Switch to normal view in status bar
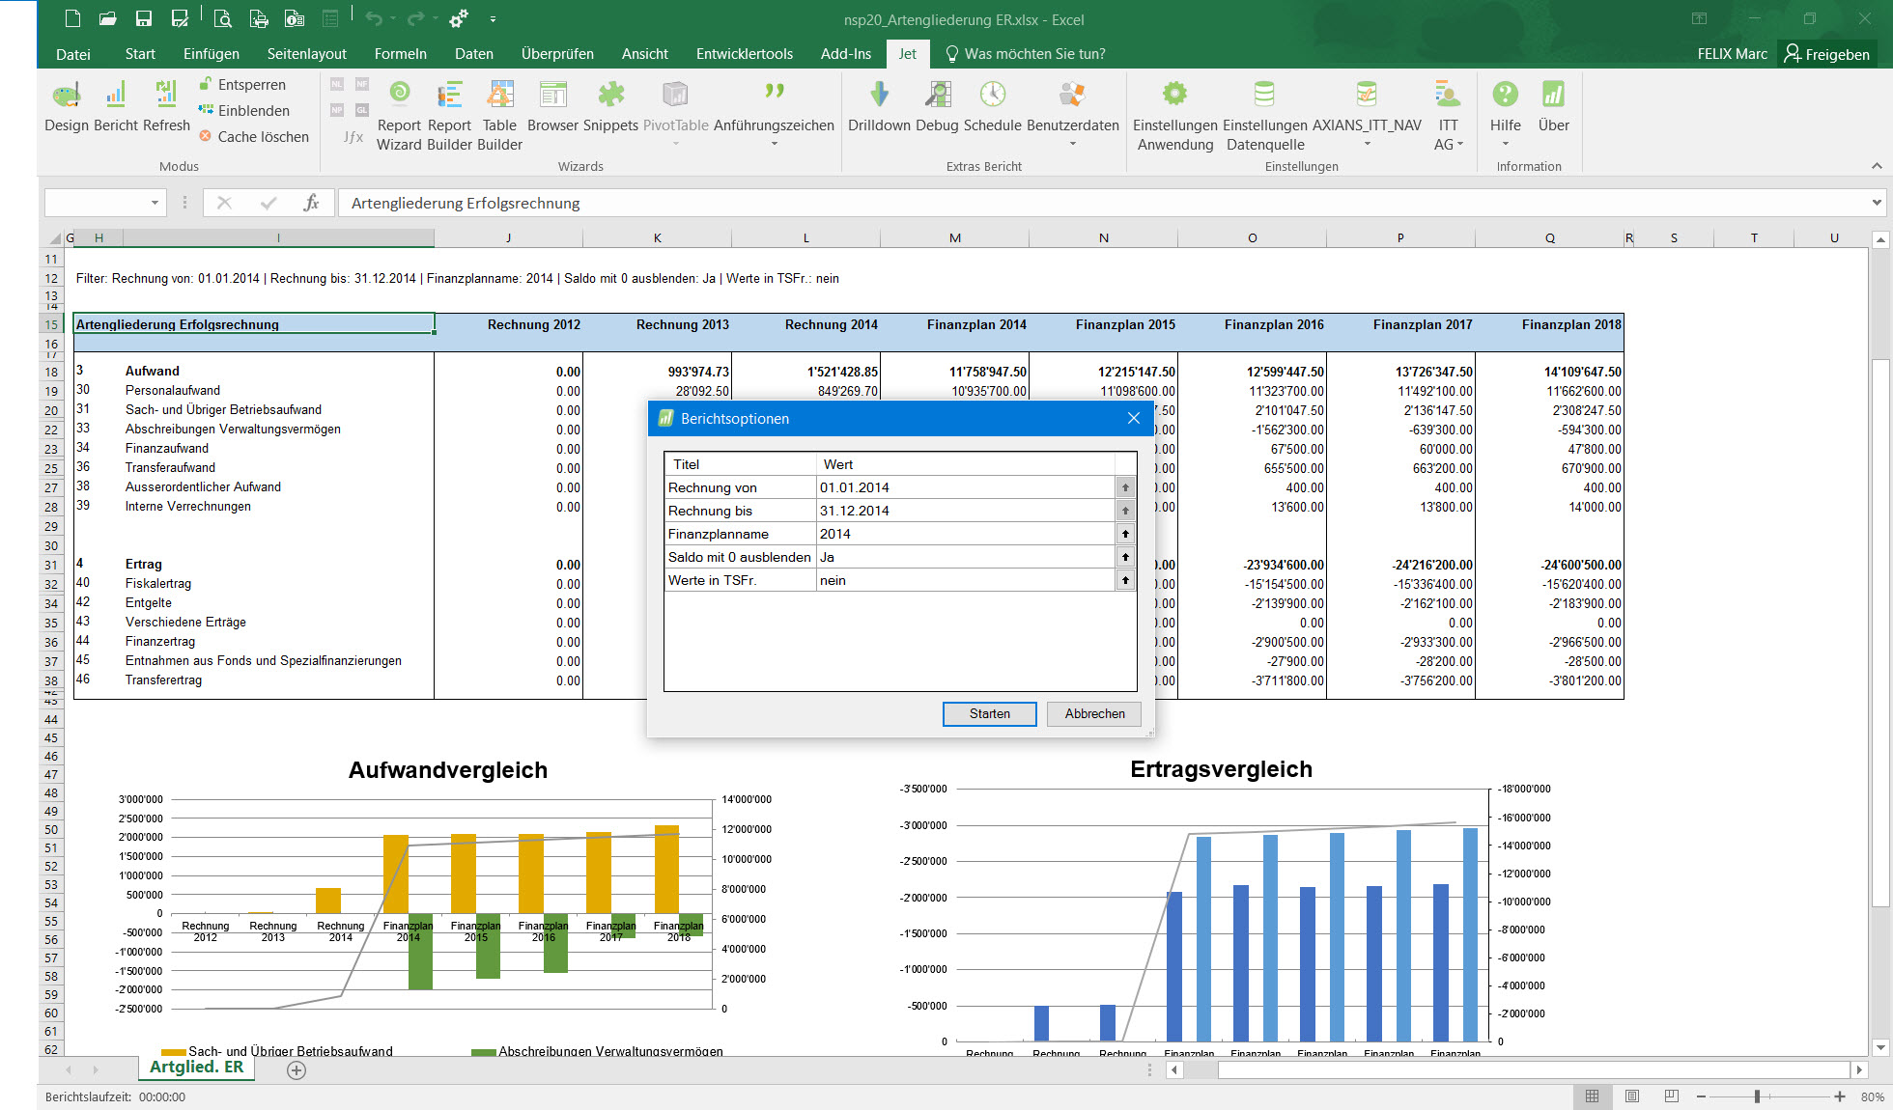Viewport: 1893px width, 1110px height. coord(1592,1096)
